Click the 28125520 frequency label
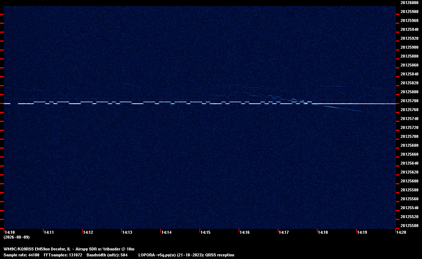The width and height of the screenshot is (422, 259). [x=409, y=217]
